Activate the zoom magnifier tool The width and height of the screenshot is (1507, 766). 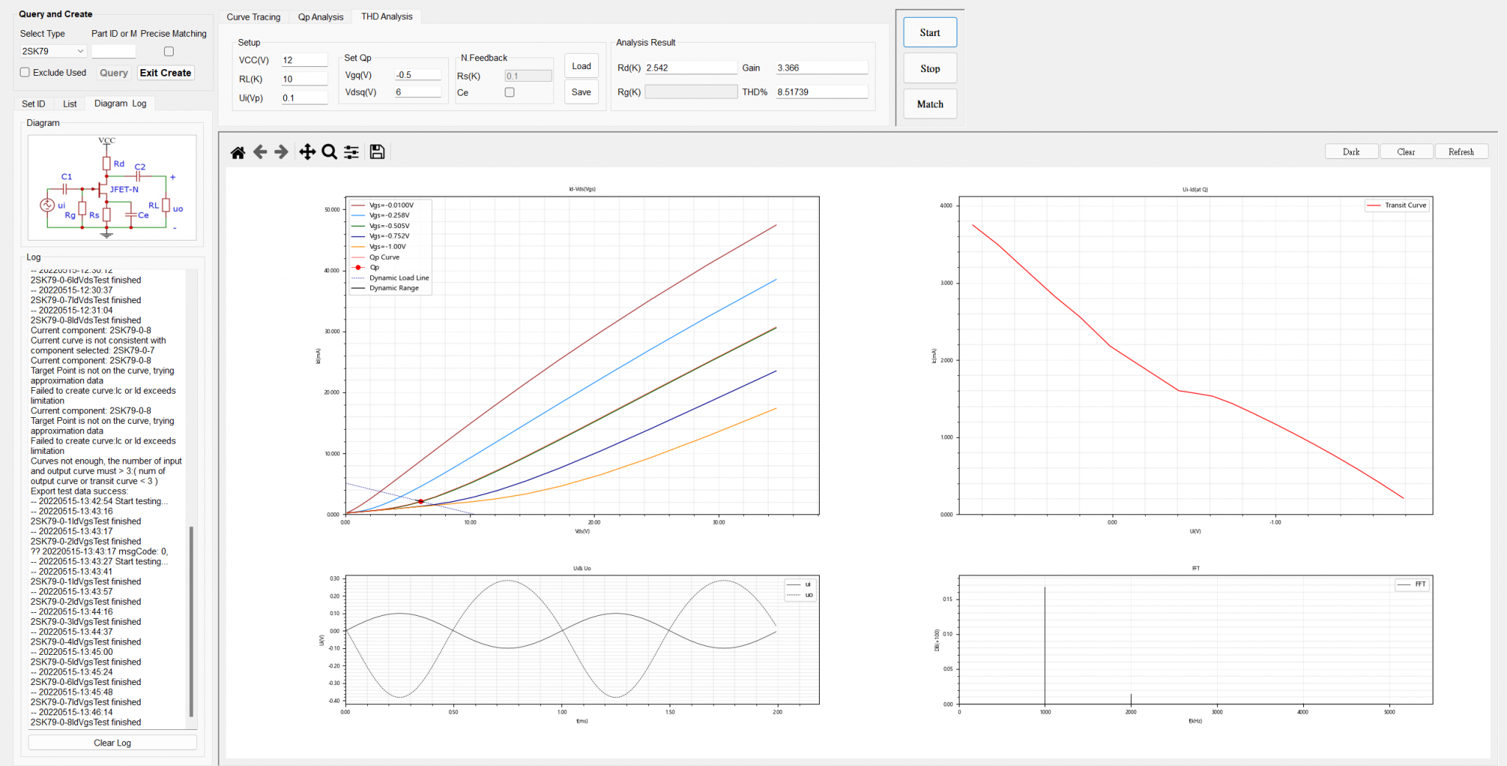pos(330,152)
